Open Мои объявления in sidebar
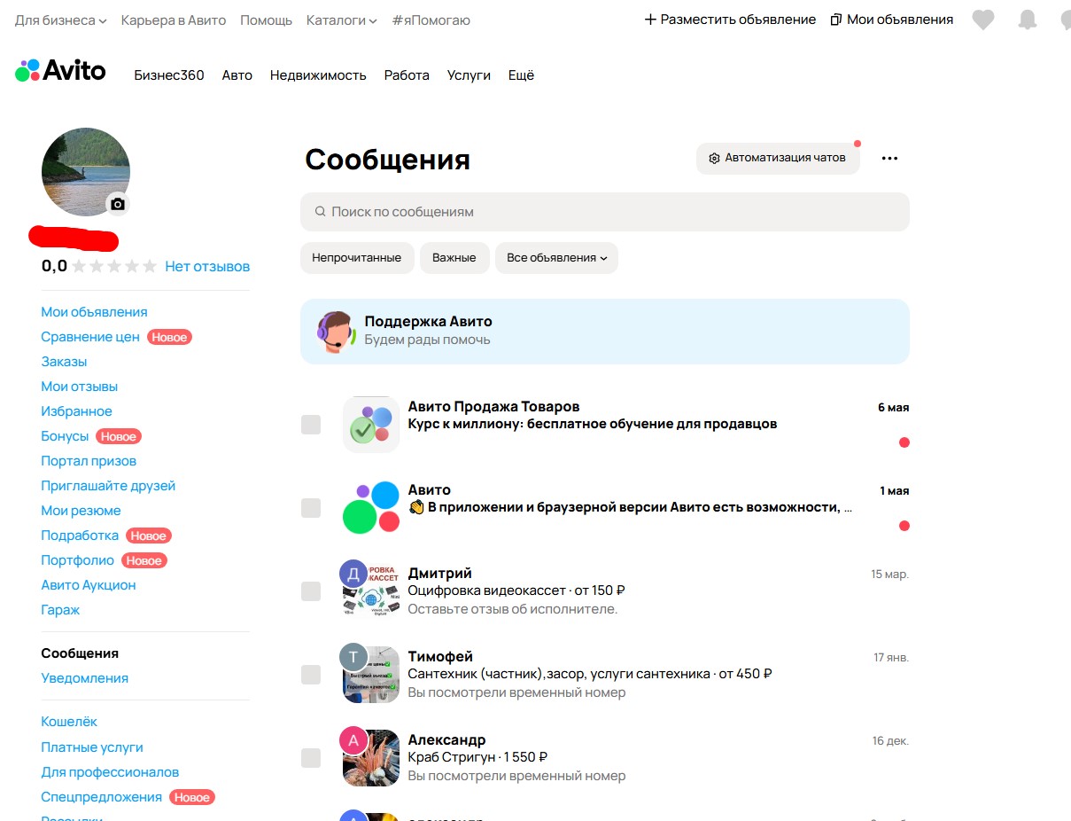The image size is (1071, 821). pyautogui.click(x=94, y=312)
